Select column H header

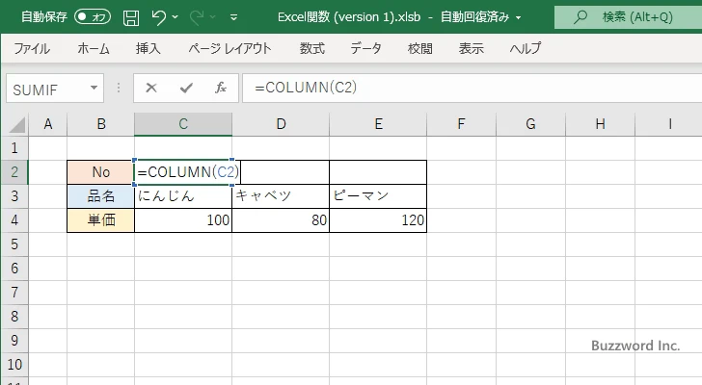[x=601, y=124]
